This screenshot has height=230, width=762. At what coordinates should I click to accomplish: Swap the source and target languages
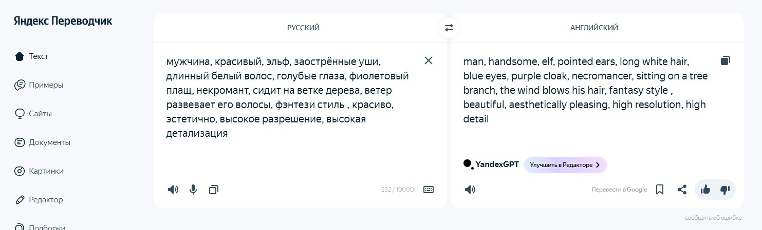(x=449, y=28)
